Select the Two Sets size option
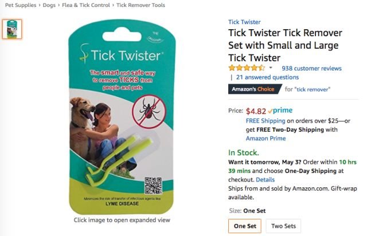 [x=283, y=226]
